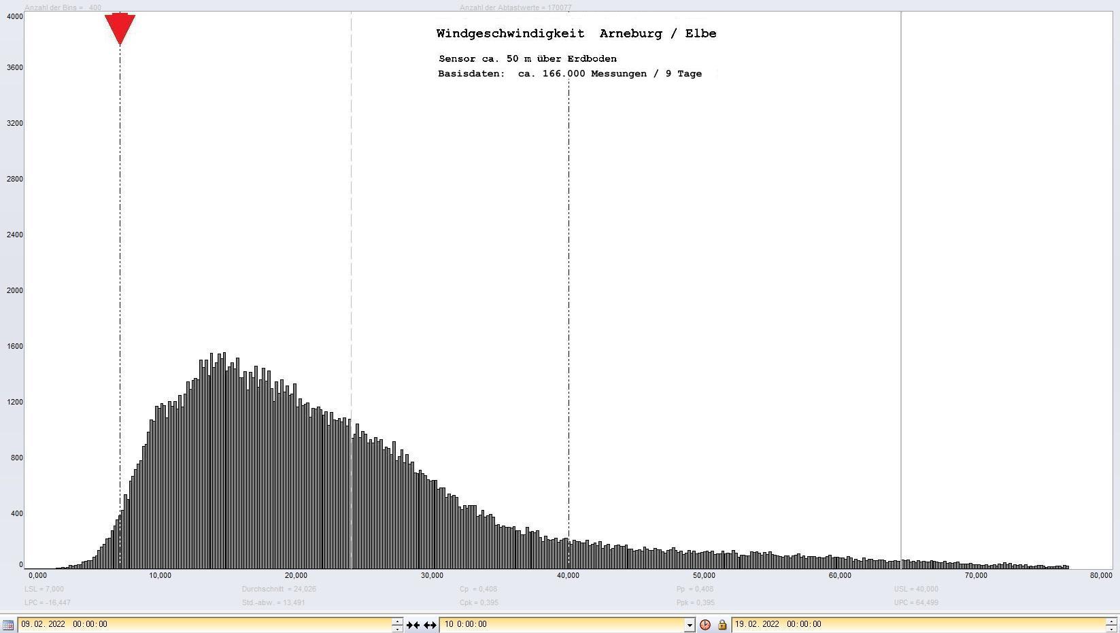Click the clock icon
The image size is (1120, 633).
click(705, 625)
